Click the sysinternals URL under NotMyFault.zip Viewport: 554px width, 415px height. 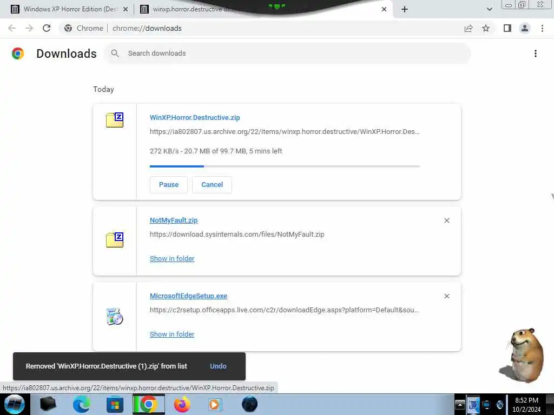pos(237,235)
